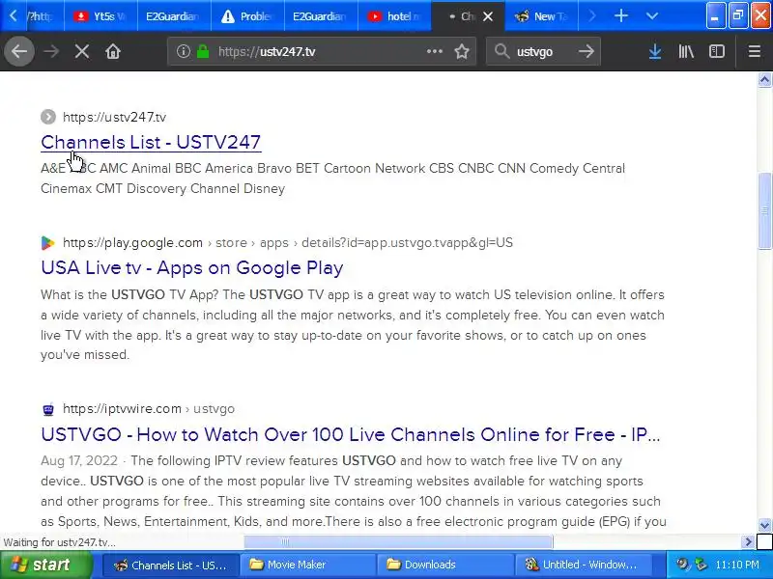The image size is (773, 579).
Task: List all tabs dropdown
Action: pyautogui.click(x=651, y=16)
